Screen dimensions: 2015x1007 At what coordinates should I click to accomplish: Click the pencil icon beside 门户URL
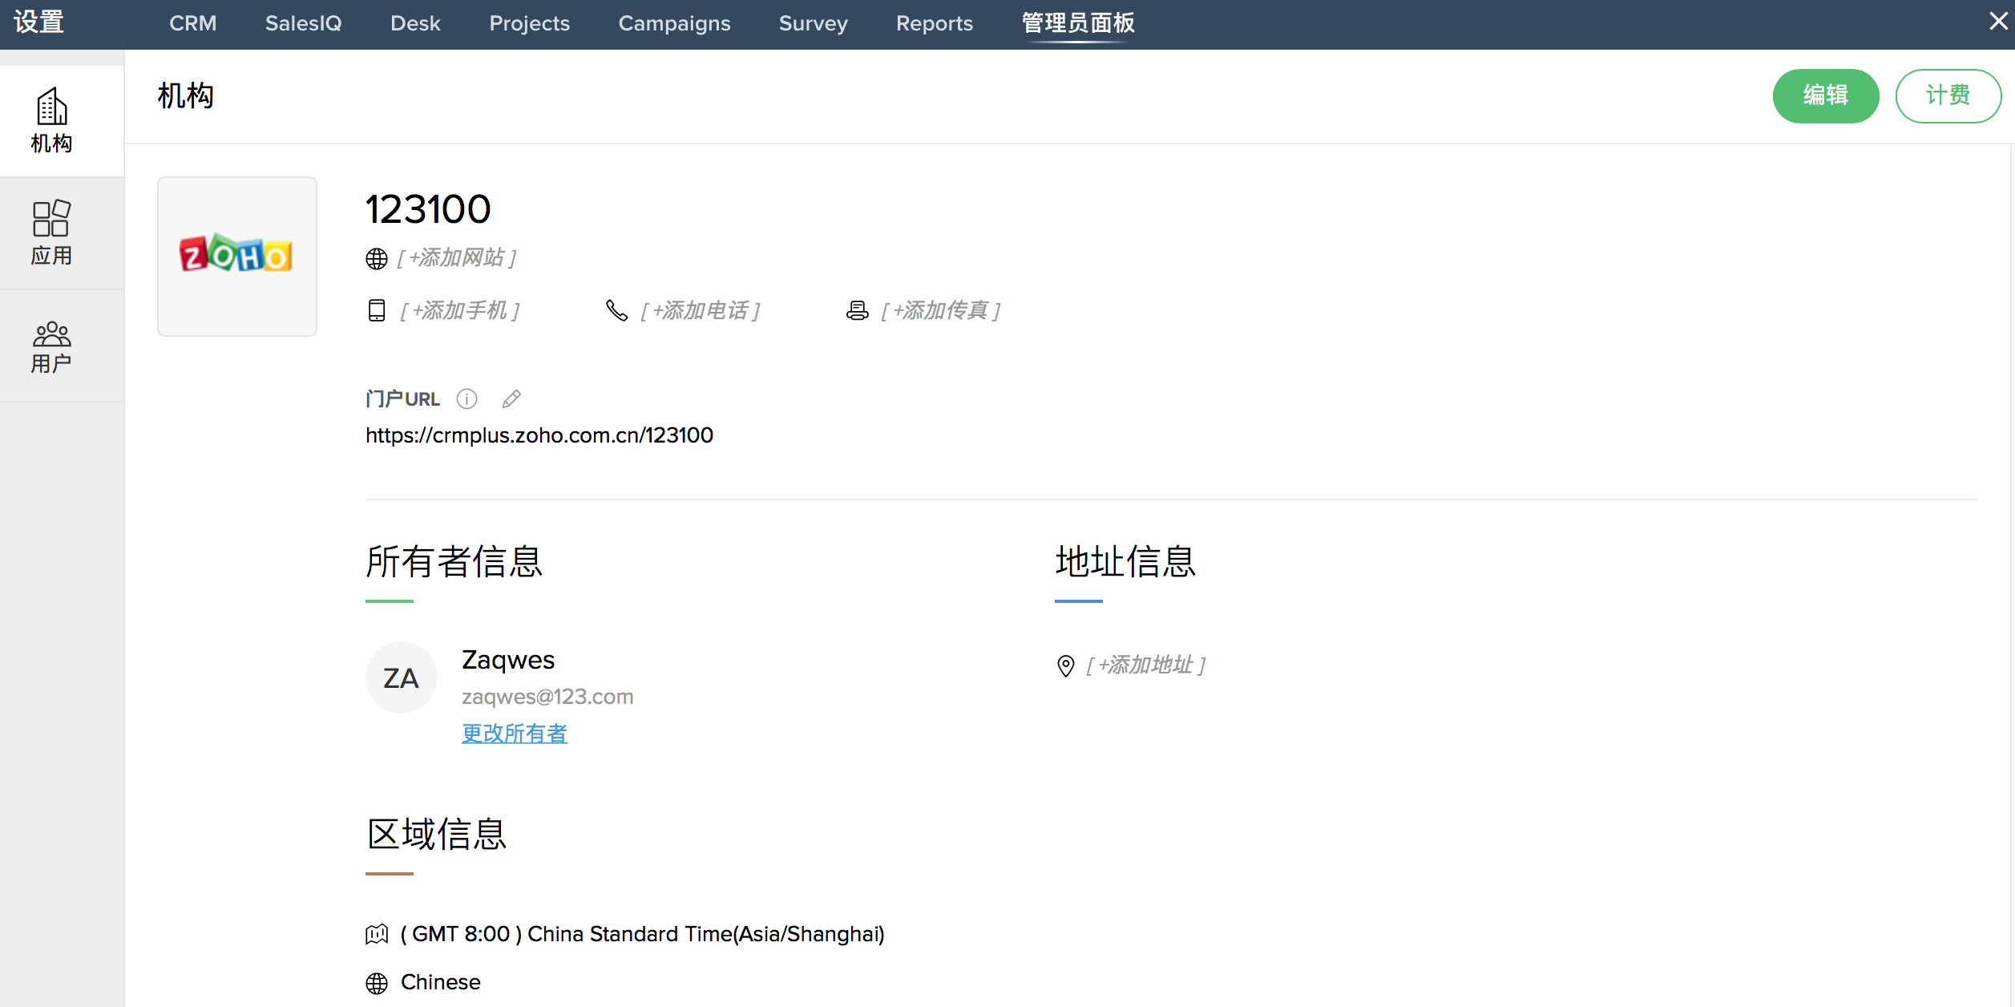[511, 399]
